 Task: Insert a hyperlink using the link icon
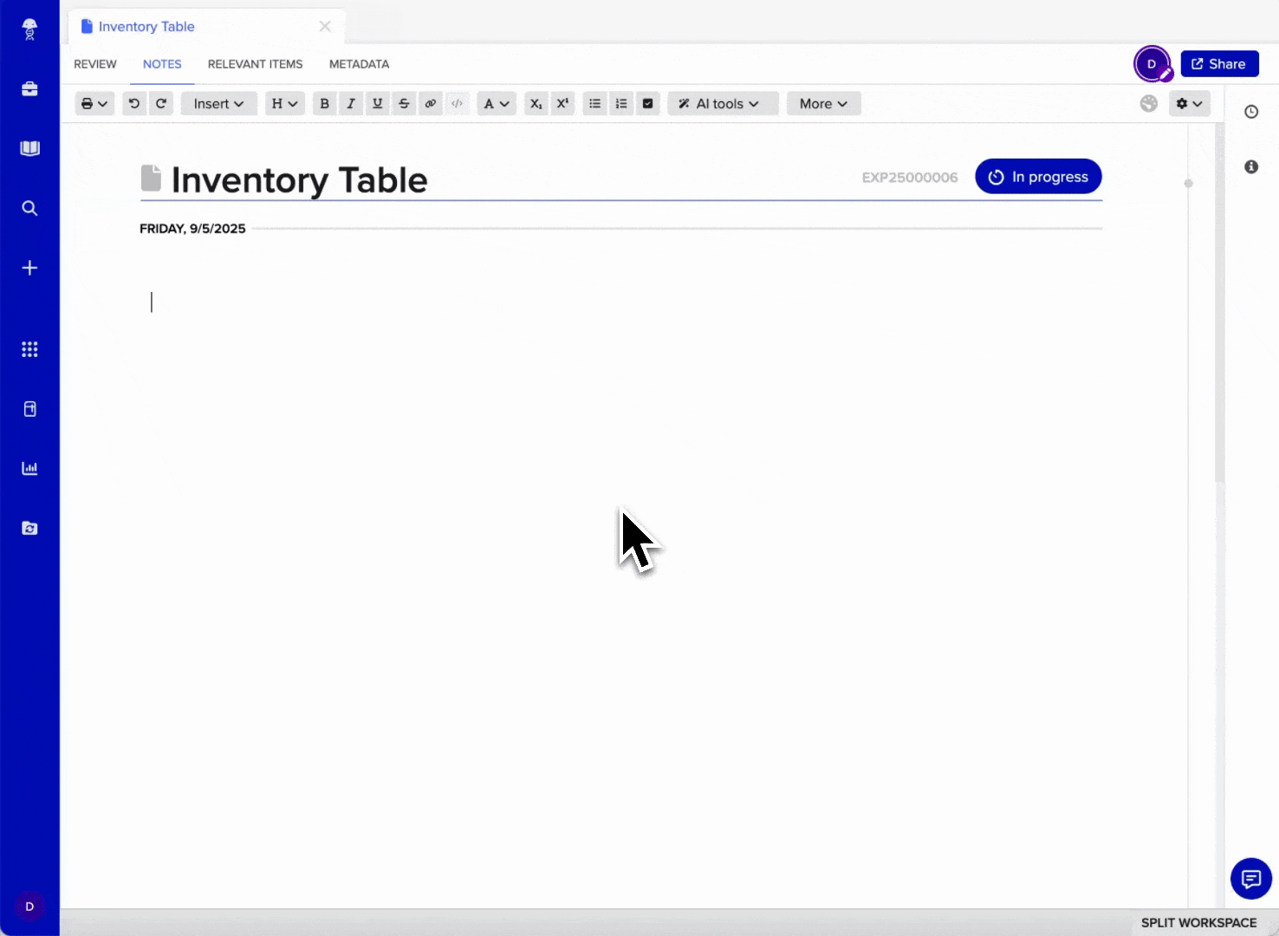[431, 103]
